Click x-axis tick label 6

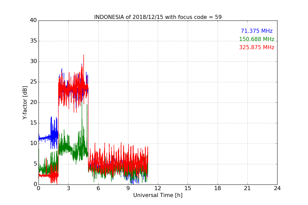(x=98, y=188)
